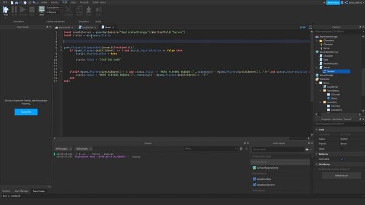Click the greyed Pause icon in Simulation
365x205 pixels.
[14, 10]
